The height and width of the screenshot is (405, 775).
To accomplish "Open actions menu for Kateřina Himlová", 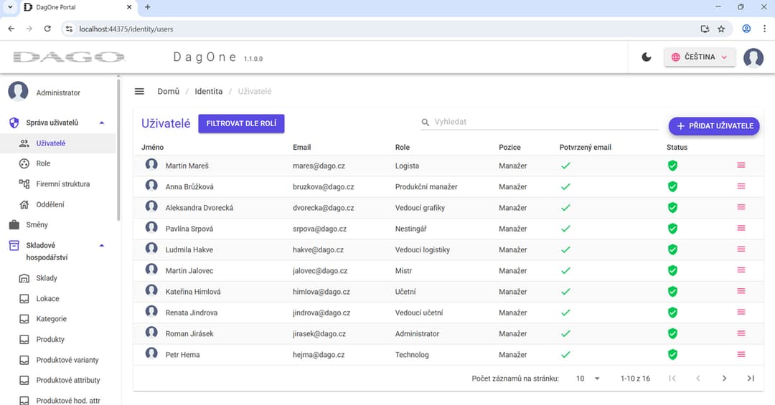I will 741,292.
